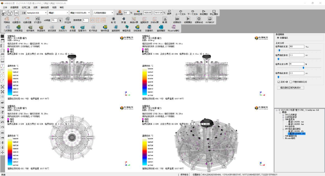Select the 定量缩孔 radio button
The width and height of the screenshot is (325, 176).
[x=278, y=38]
